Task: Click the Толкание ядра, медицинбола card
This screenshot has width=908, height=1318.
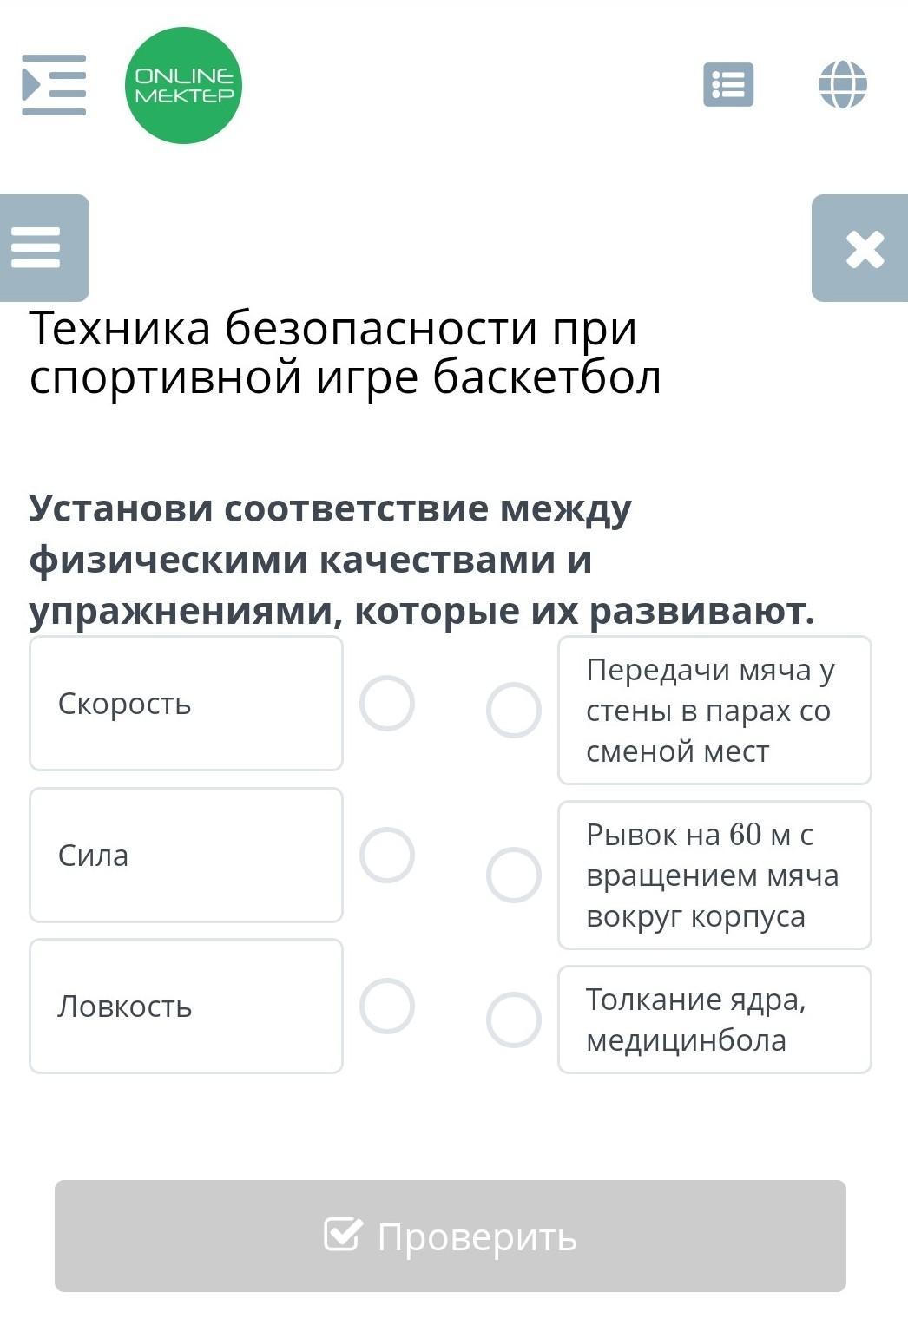Action: [714, 1020]
